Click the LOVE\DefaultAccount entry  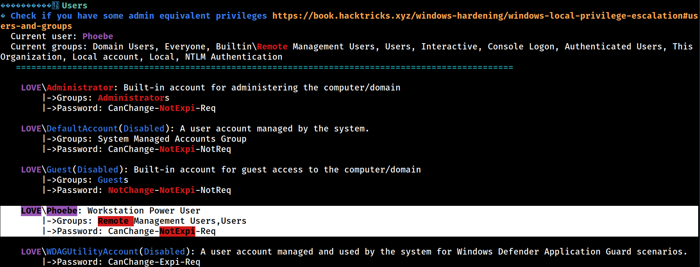pos(70,129)
